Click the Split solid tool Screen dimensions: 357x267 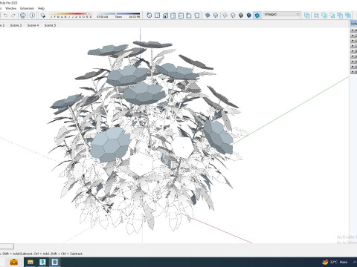tap(348, 16)
